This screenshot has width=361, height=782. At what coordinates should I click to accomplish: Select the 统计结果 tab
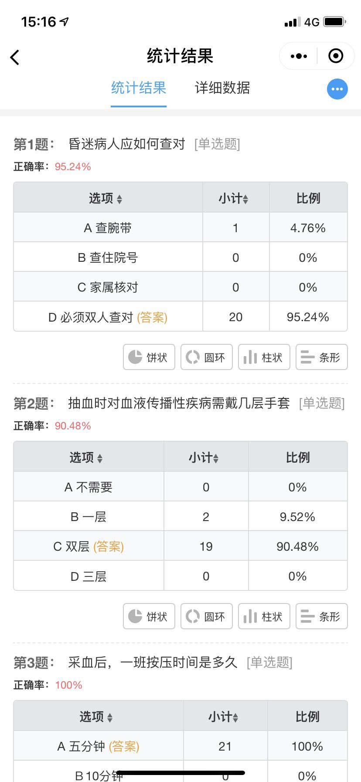pyautogui.click(x=139, y=88)
